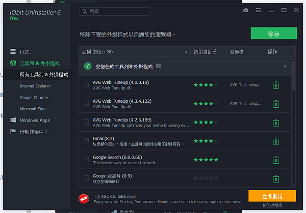Image resolution: width=306 pixels, height=213 pixels.
Task: Click the flag icon for 行動作業中心
Action: coord(13,132)
